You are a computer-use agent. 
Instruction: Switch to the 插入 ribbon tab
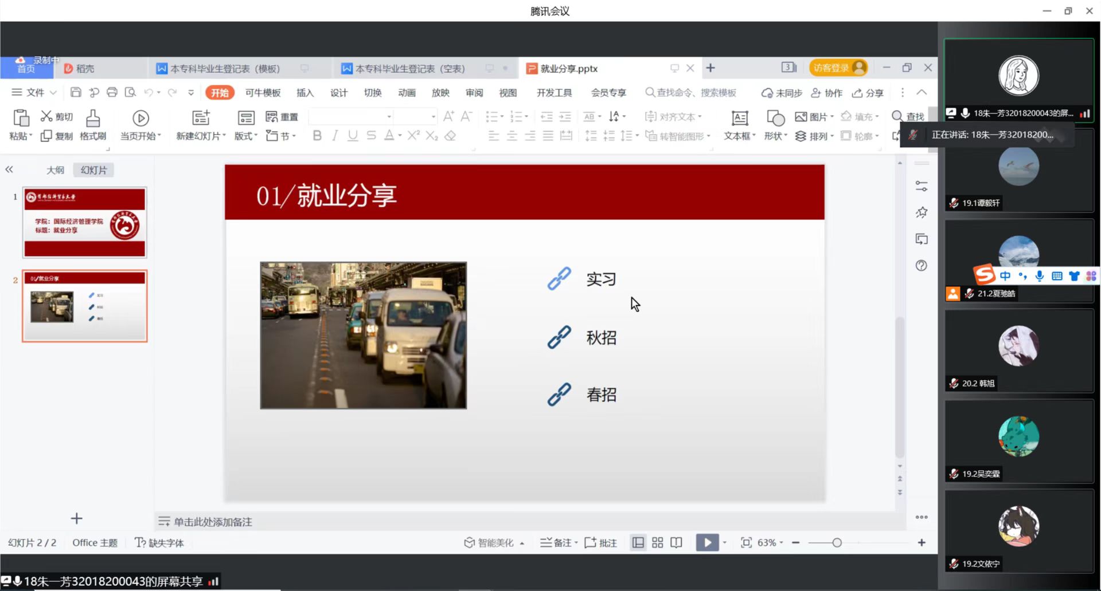click(x=305, y=92)
